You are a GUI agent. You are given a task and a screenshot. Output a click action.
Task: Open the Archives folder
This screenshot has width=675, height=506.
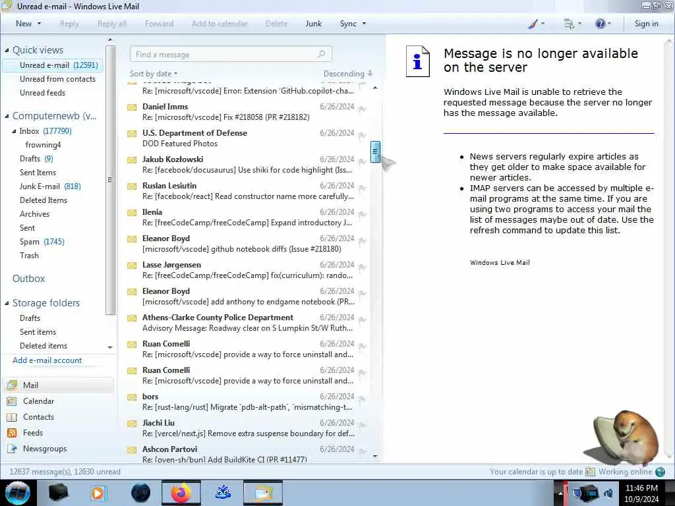[34, 214]
